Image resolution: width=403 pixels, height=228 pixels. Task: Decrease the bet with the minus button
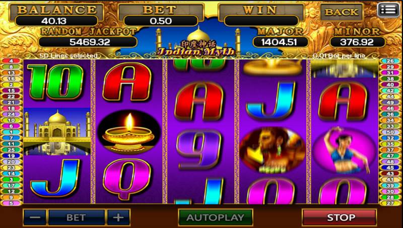(x=35, y=217)
